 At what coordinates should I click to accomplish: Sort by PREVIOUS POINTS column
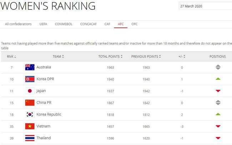coord(146,57)
